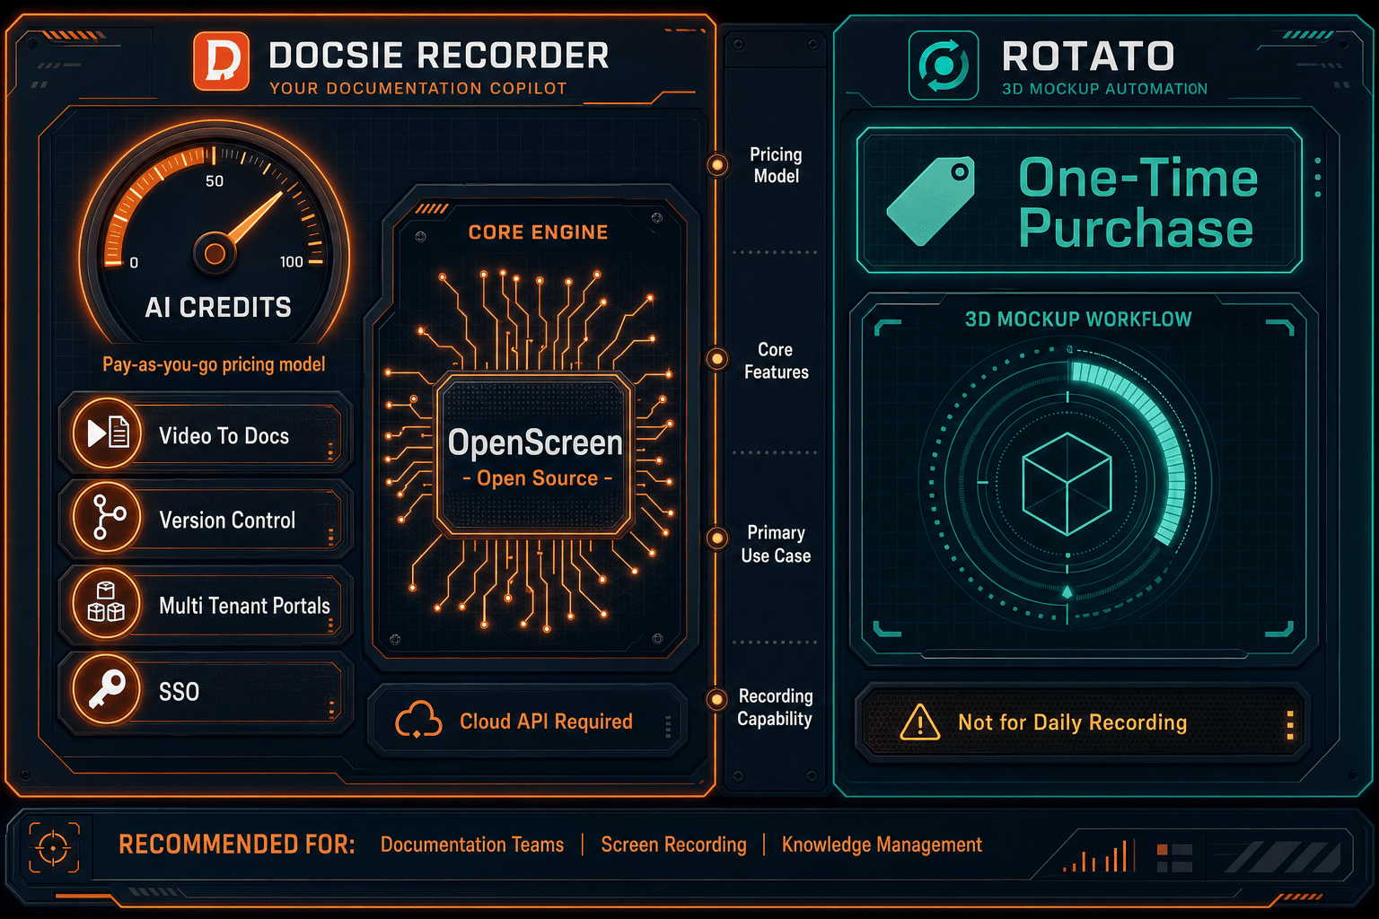Viewport: 1379px width, 919px height.
Task: Click the Pay-as-you-go pricing model text
Action: click(214, 364)
